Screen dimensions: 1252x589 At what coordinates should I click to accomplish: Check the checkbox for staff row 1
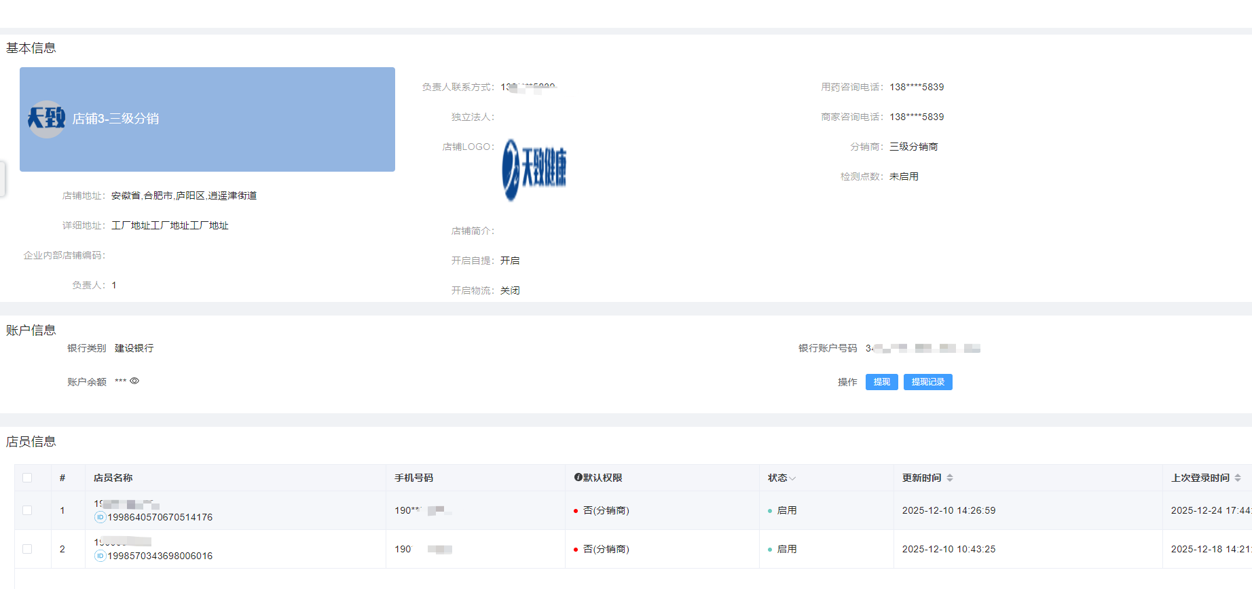27,510
